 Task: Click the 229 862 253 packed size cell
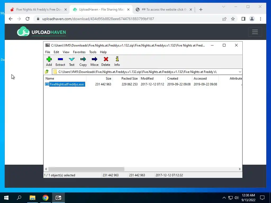(129, 84)
